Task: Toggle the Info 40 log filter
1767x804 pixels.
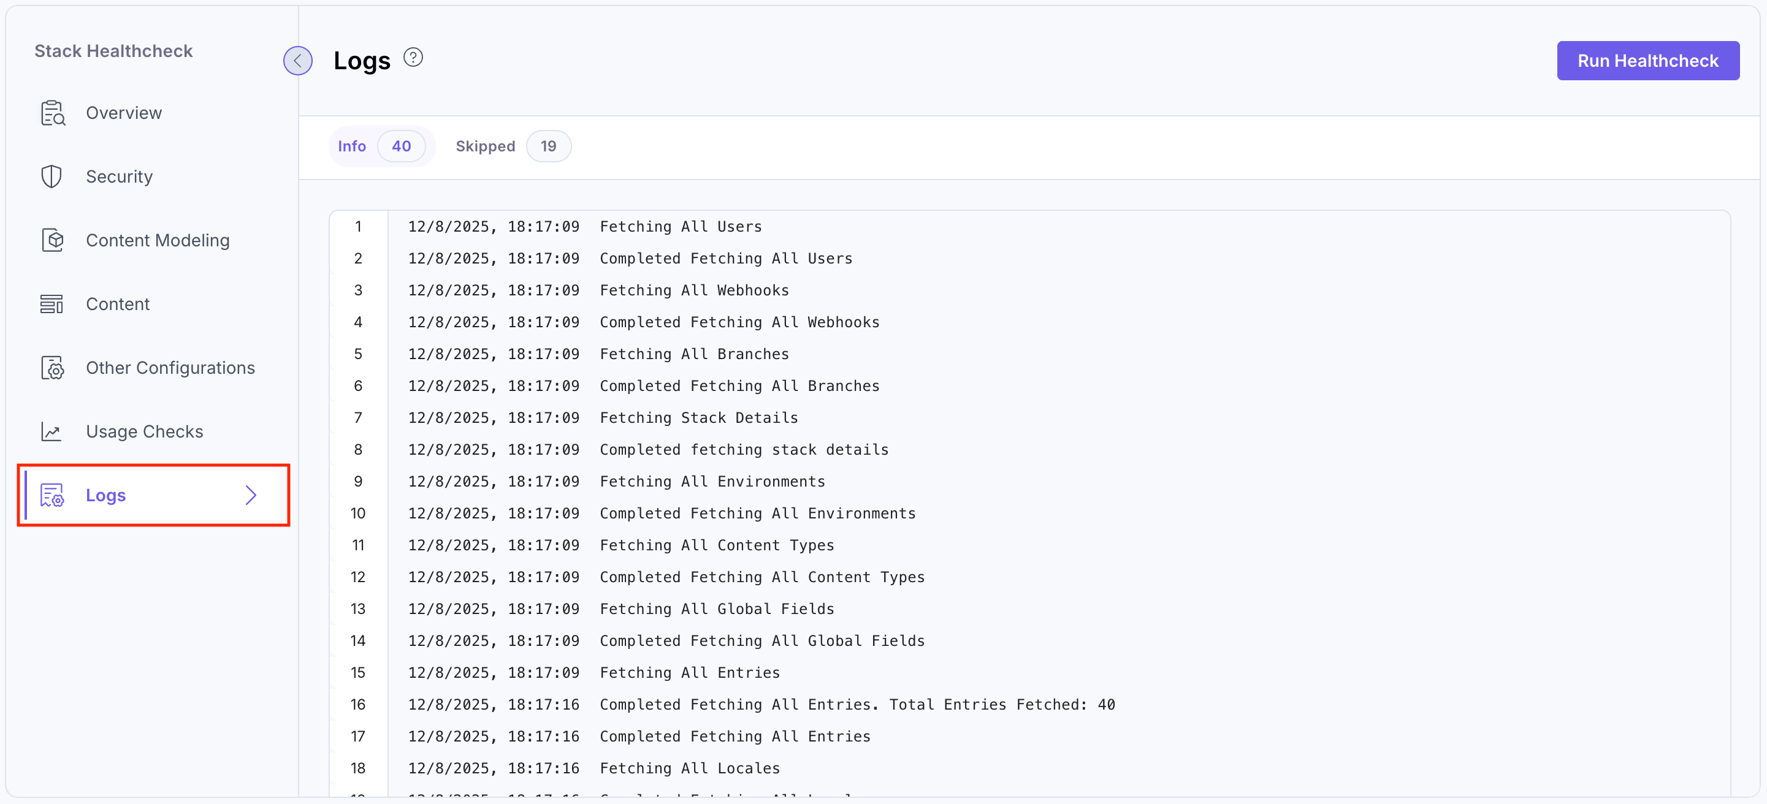Action: pyautogui.click(x=381, y=146)
